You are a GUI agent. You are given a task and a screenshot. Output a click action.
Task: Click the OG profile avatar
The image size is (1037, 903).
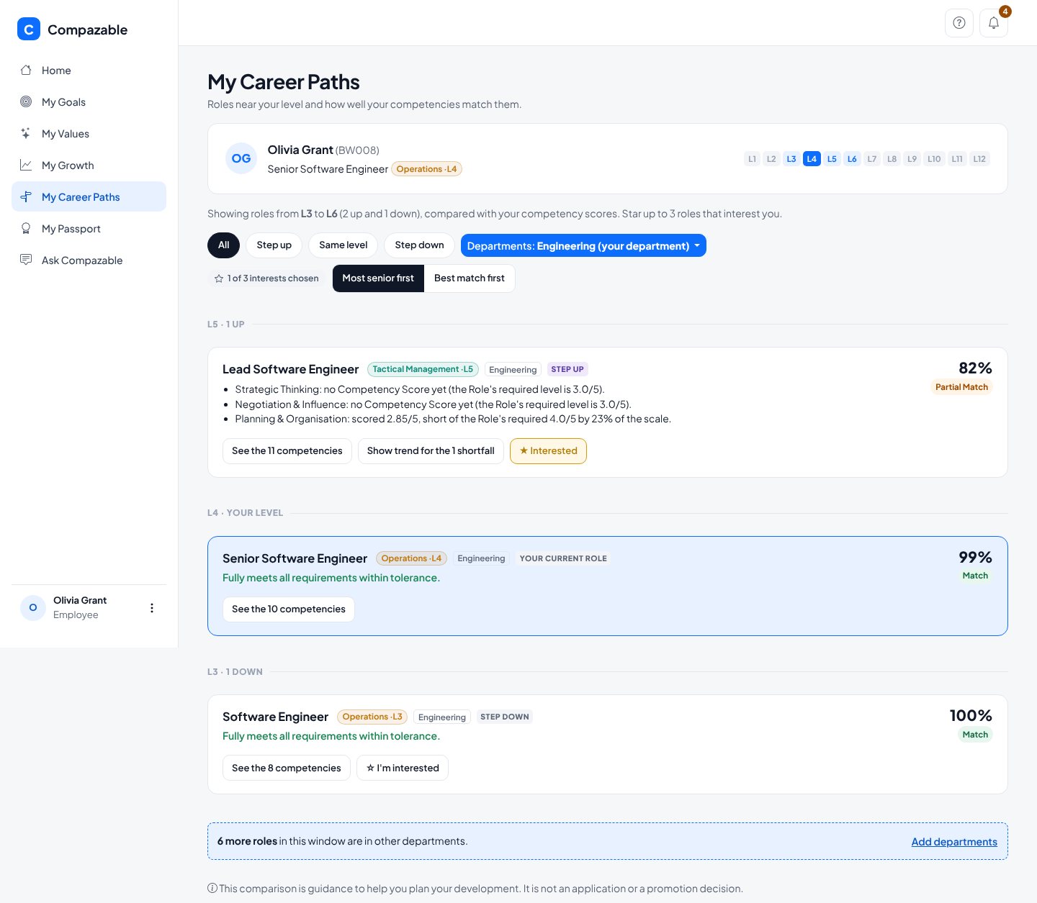[x=241, y=158]
